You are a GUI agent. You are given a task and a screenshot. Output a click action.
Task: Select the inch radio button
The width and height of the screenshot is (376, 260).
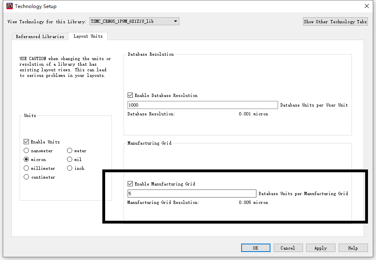pos(69,168)
